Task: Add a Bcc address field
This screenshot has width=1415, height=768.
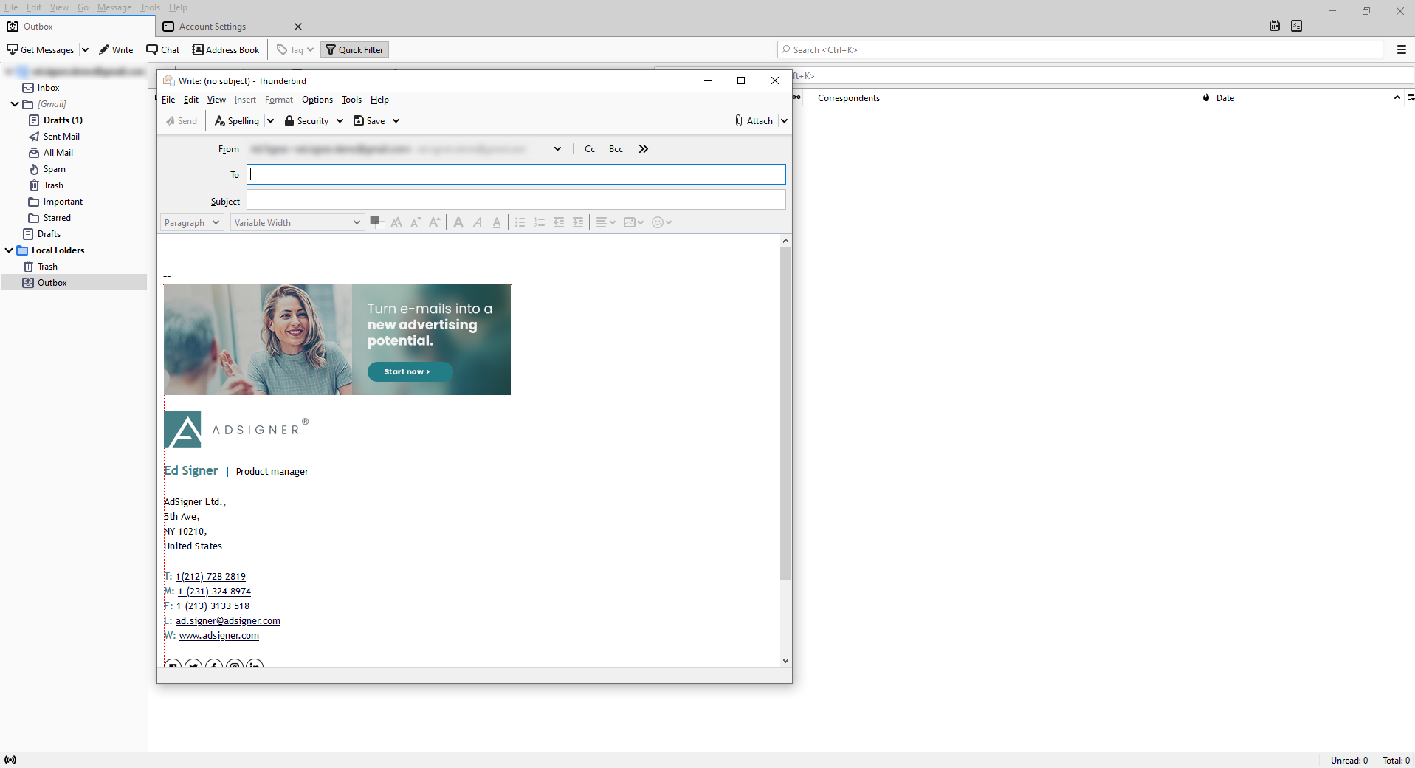Action: point(616,149)
